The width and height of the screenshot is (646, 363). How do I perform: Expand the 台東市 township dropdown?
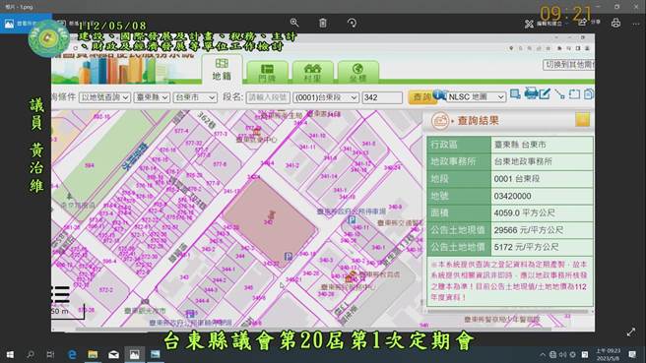(195, 97)
